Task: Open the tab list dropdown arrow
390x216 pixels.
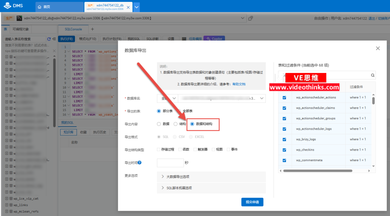Action: click(137, 7)
